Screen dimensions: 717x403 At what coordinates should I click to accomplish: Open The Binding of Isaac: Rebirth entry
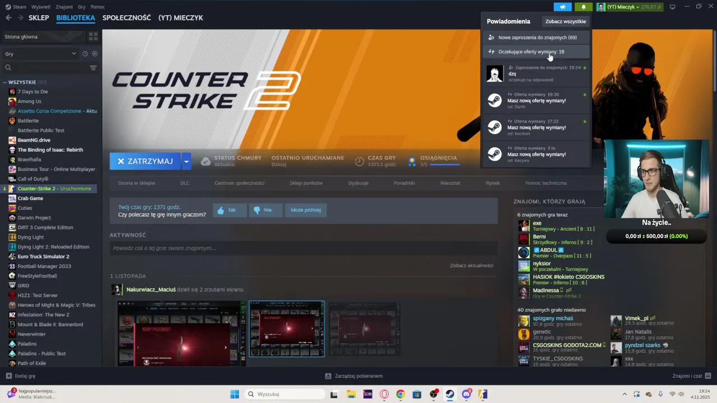click(50, 150)
